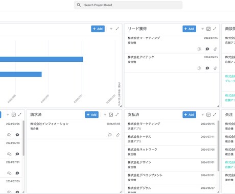The width and height of the screenshot is (235, 194).
Task: Open the chat bubble on the 株式会社アイテック card
Action: coord(207,68)
